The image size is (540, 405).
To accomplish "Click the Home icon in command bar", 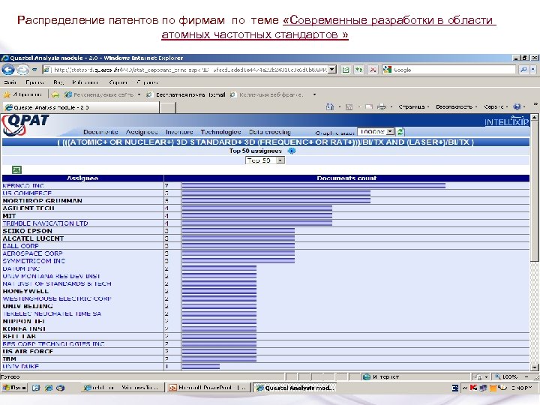I will click(x=330, y=107).
